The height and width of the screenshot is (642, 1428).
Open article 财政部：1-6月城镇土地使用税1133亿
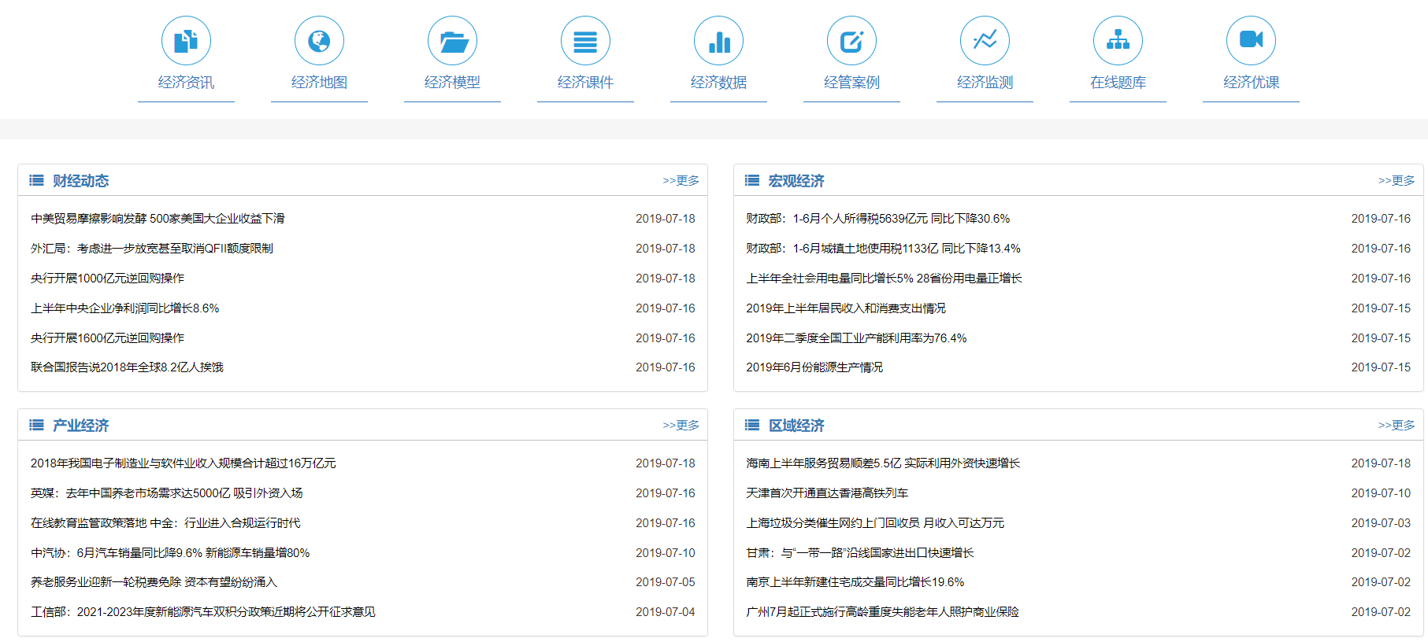[x=883, y=249]
